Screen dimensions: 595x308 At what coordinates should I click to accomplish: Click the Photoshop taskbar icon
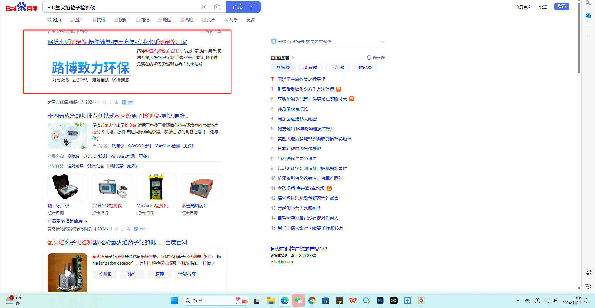(380, 301)
